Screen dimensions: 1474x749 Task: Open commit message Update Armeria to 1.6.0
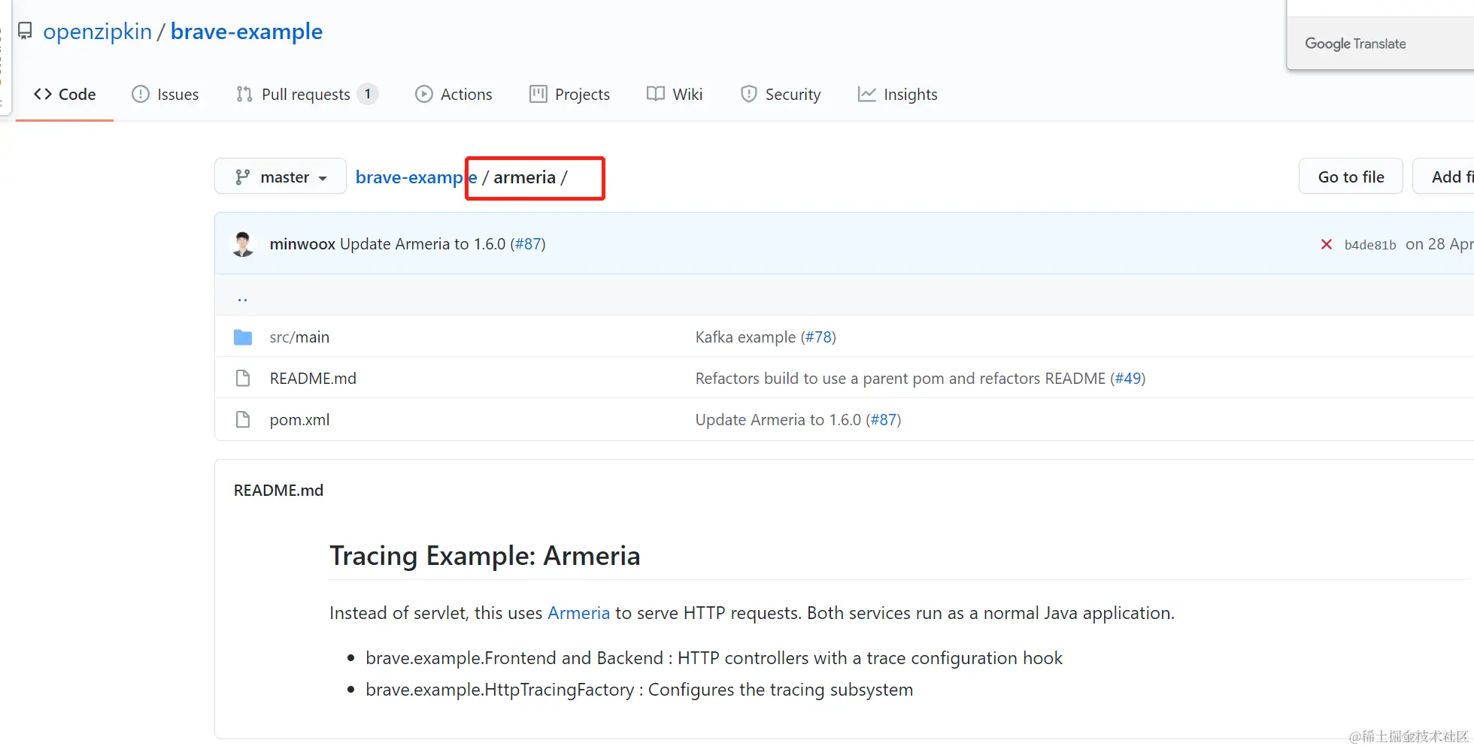423,244
